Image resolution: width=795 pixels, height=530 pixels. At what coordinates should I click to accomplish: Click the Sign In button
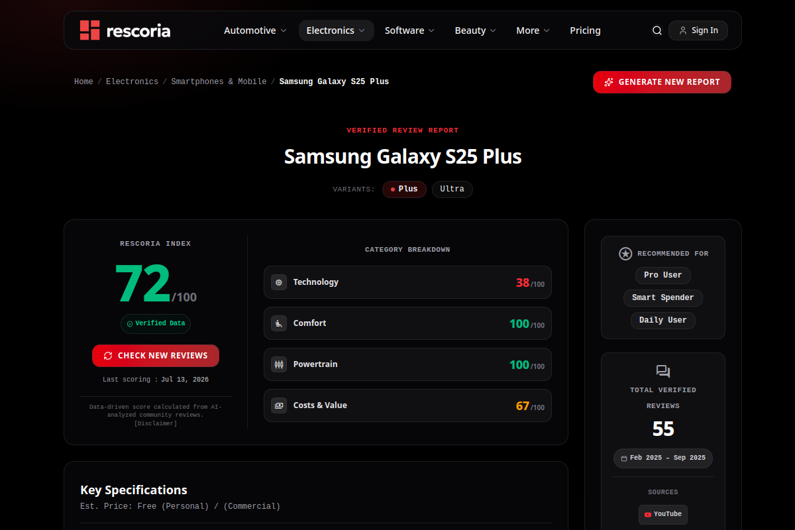pos(698,30)
